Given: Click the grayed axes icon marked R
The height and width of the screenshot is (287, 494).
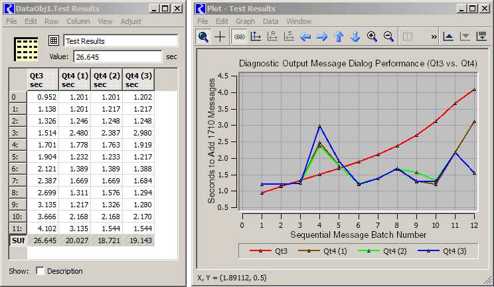Looking at the screenshot, I should click(x=272, y=37).
